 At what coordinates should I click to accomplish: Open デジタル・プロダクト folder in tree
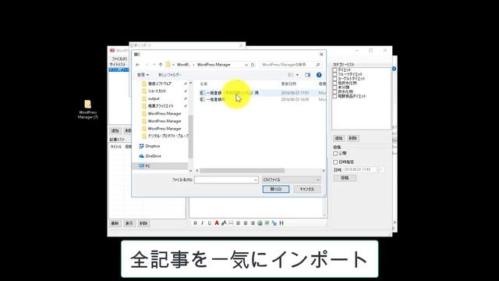pos(168,136)
